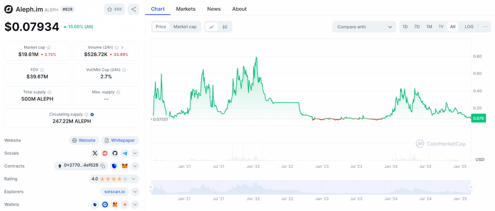Click the 500M ALEPH total supply value
This screenshot has width=495, height=211.
tap(38, 99)
